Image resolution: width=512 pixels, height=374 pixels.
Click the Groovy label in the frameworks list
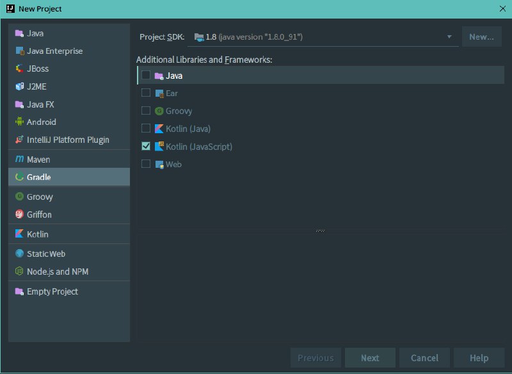coord(179,111)
